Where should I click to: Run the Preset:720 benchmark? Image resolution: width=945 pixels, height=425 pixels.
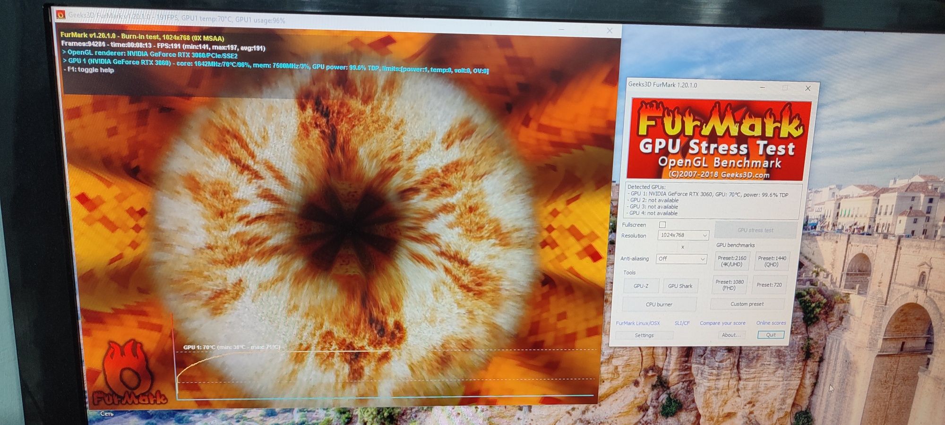pyautogui.click(x=769, y=285)
